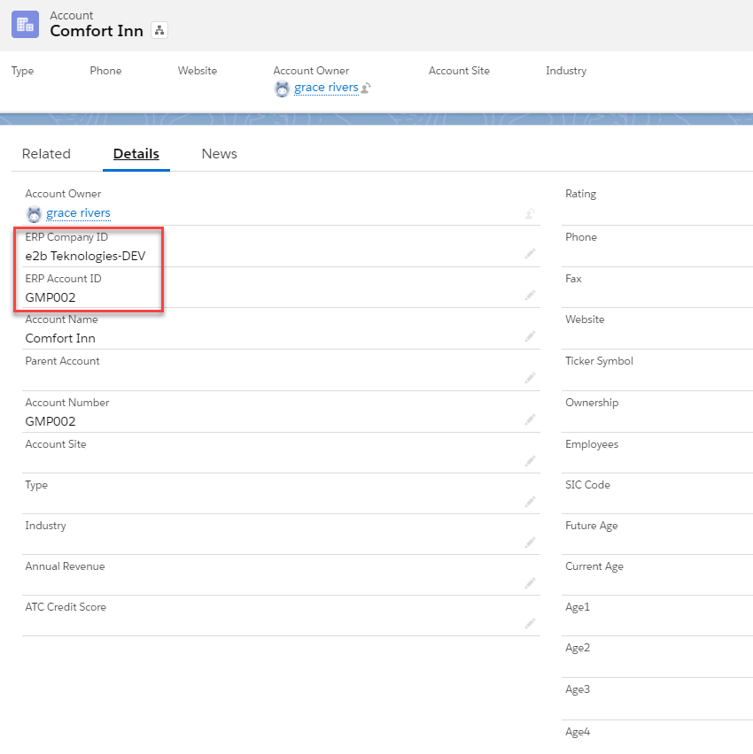The image size is (753, 754).
Task: Click Annual Revenue edit pencil icon
Action: pos(530,583)
